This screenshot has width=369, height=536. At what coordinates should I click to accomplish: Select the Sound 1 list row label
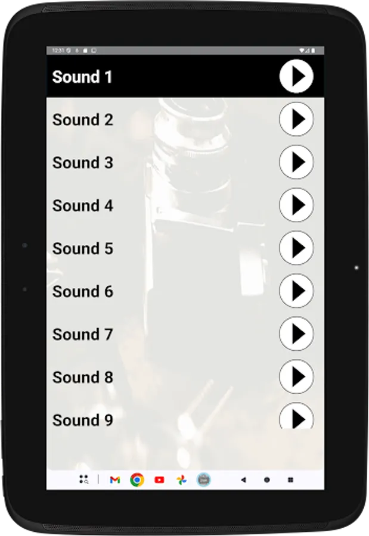82,77
